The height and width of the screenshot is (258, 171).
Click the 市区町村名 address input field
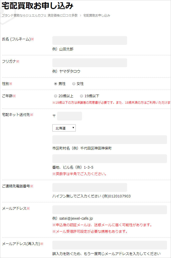point(110,140)
